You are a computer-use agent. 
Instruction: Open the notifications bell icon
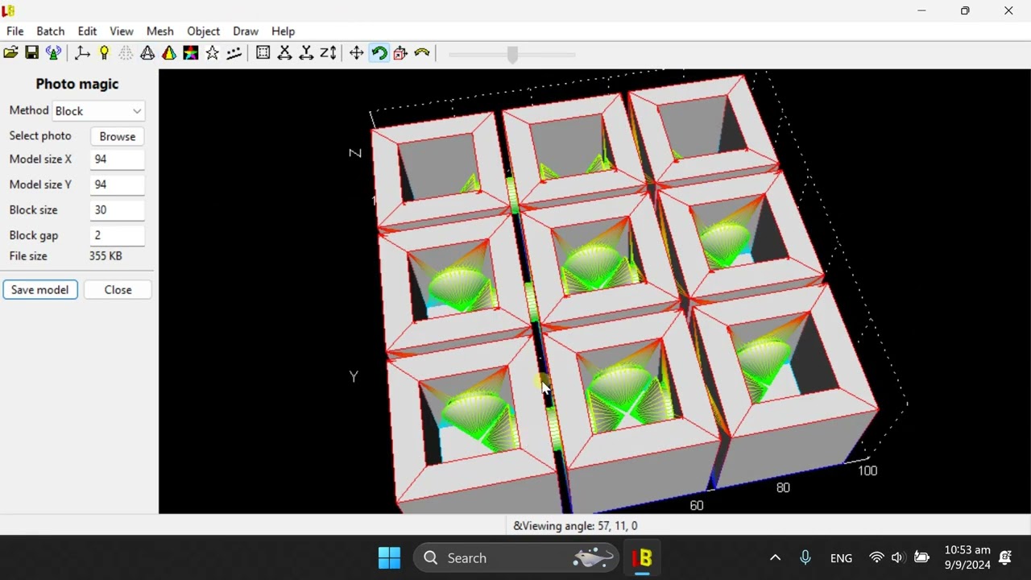pos(1005,557)
